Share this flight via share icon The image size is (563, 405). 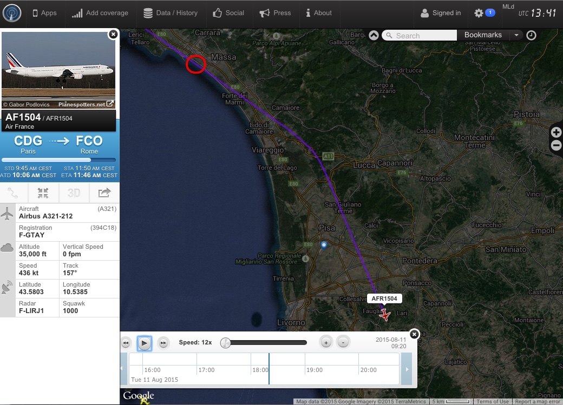(x=104, y=193)
